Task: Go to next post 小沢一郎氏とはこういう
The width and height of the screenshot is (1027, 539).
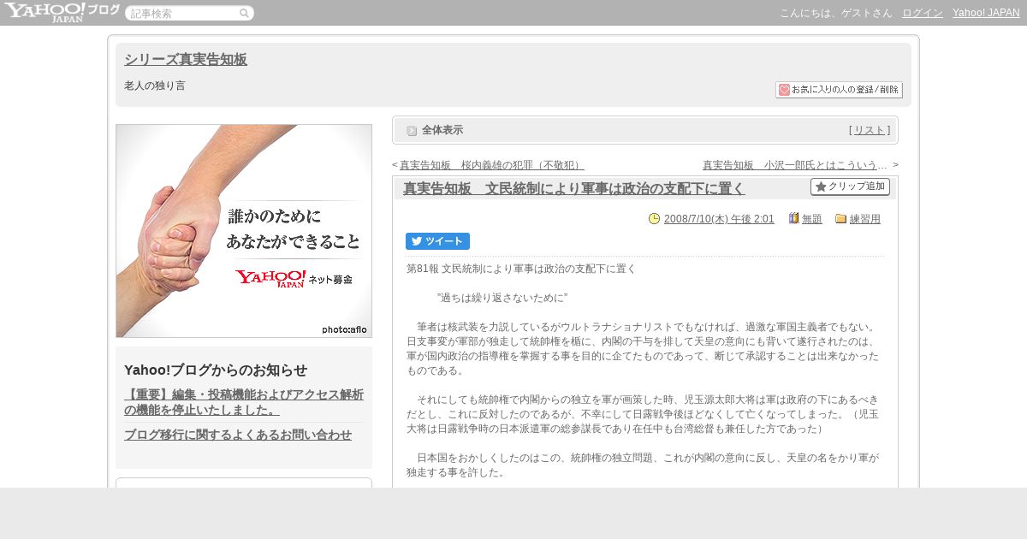Action: coord(795,165)
